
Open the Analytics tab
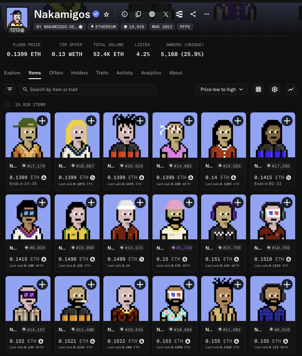point(151,73)
